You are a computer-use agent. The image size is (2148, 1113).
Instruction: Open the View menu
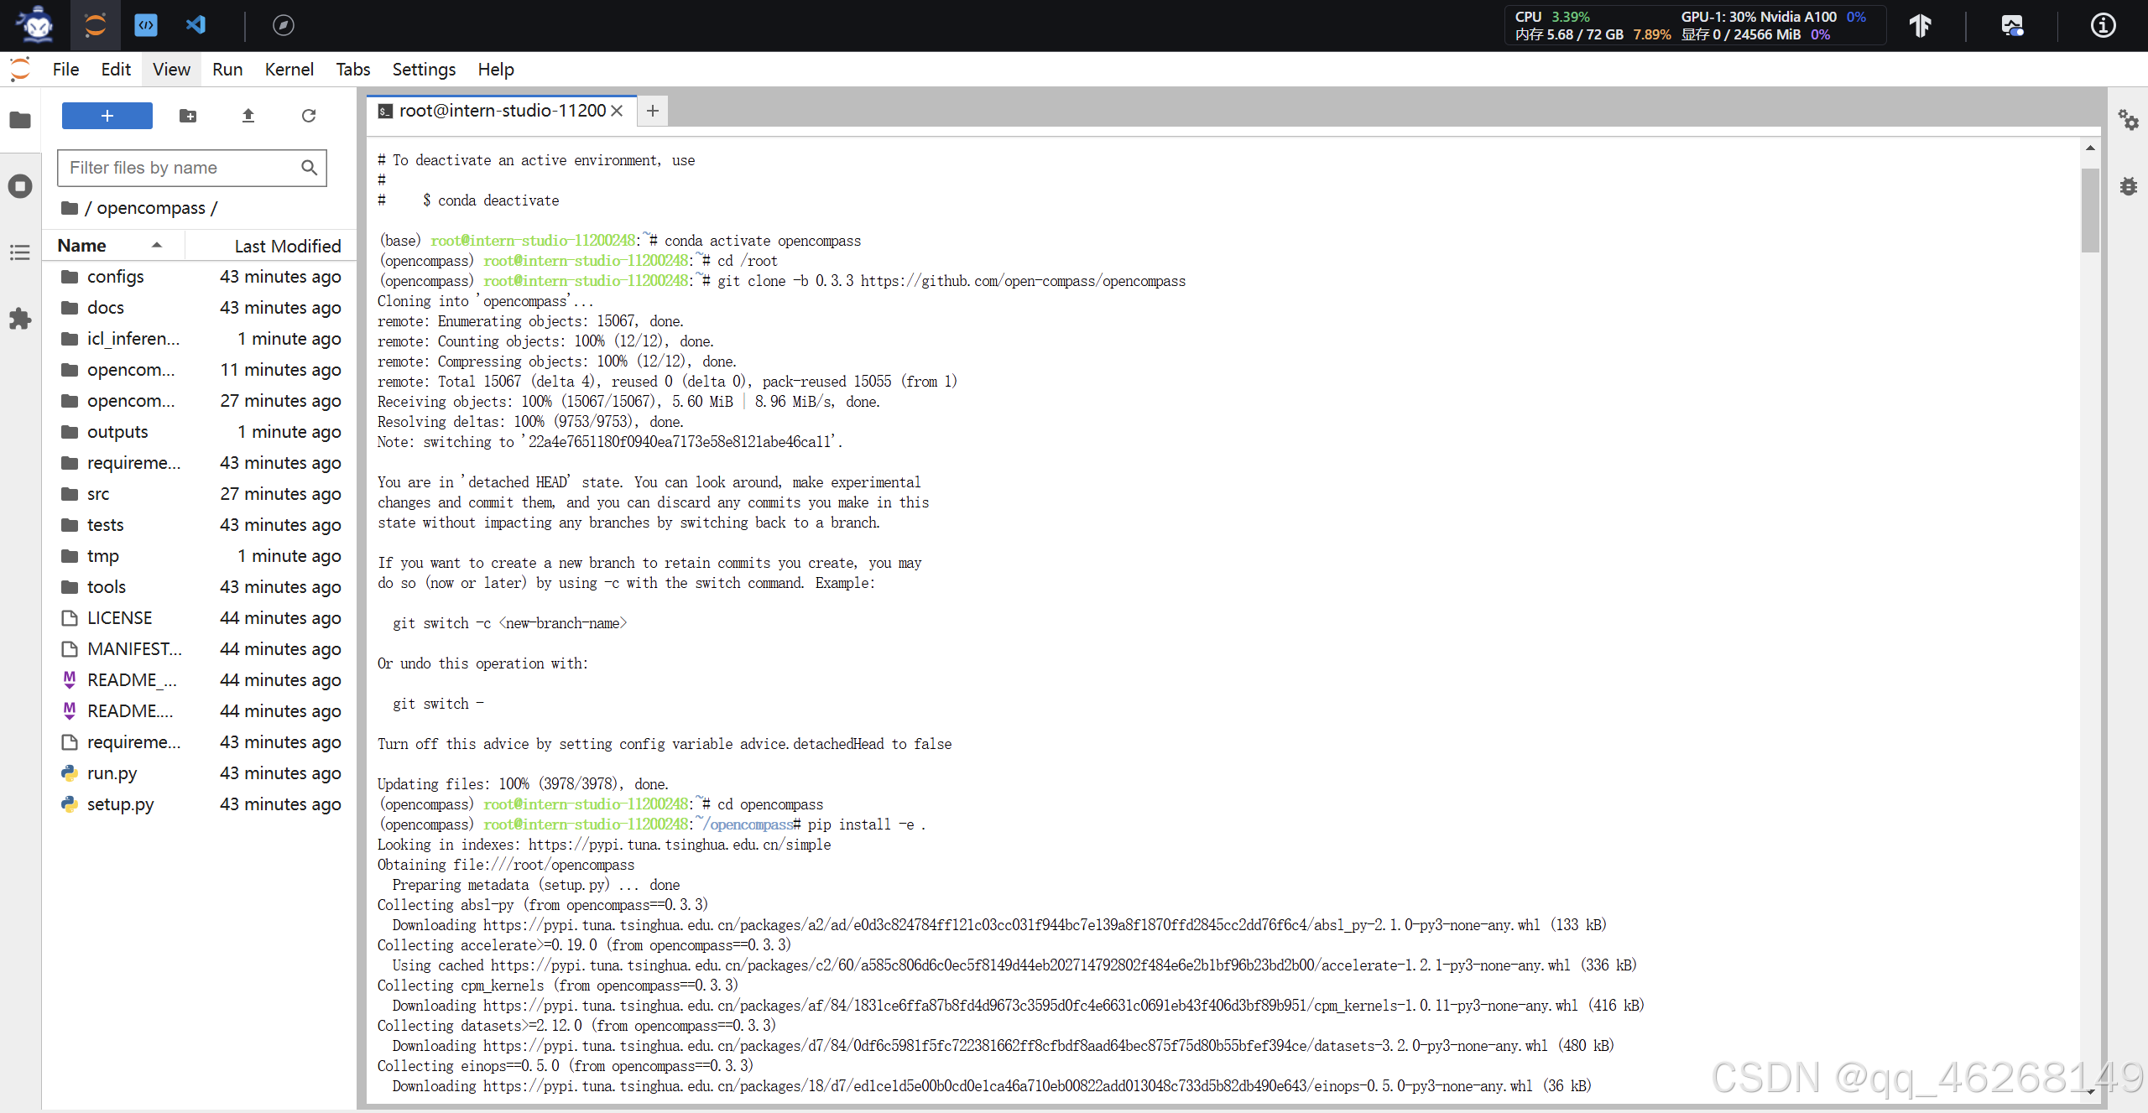tap(171, 70)
